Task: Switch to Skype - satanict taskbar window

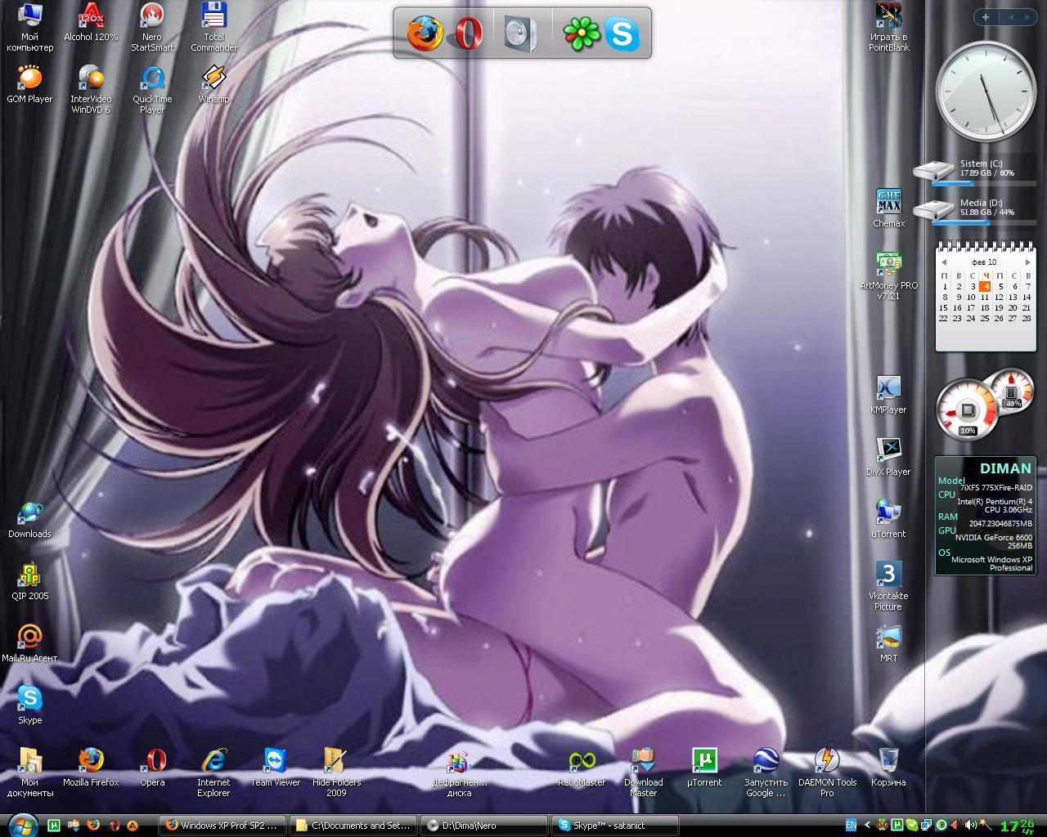Action: point(614,826)
